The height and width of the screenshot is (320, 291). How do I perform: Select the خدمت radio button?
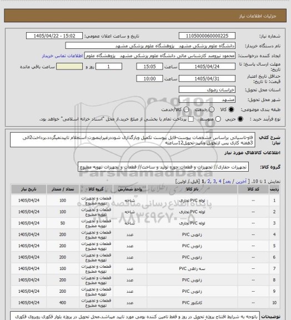[212, 109]
